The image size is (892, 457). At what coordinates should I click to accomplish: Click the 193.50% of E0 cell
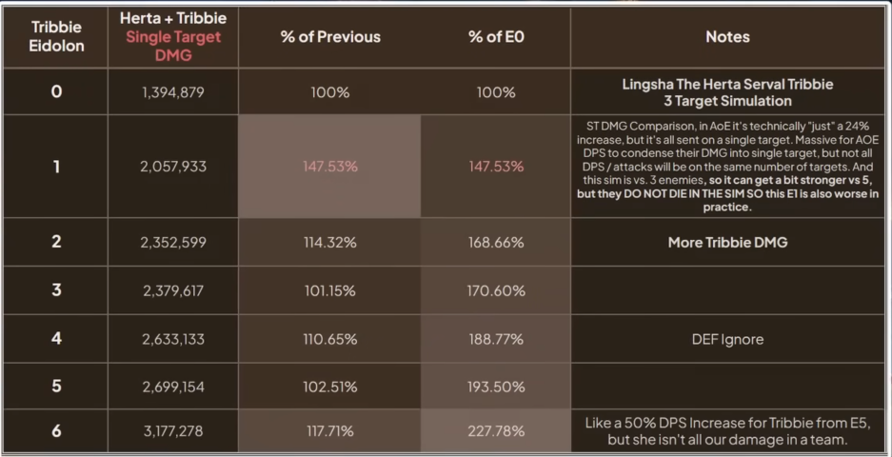(495, 387)
